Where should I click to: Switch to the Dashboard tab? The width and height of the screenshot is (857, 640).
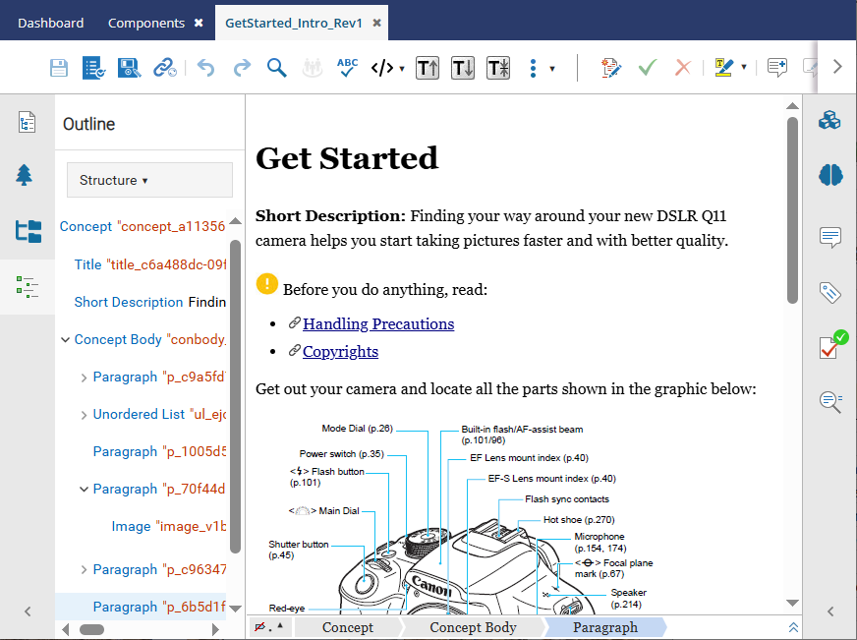51,23
